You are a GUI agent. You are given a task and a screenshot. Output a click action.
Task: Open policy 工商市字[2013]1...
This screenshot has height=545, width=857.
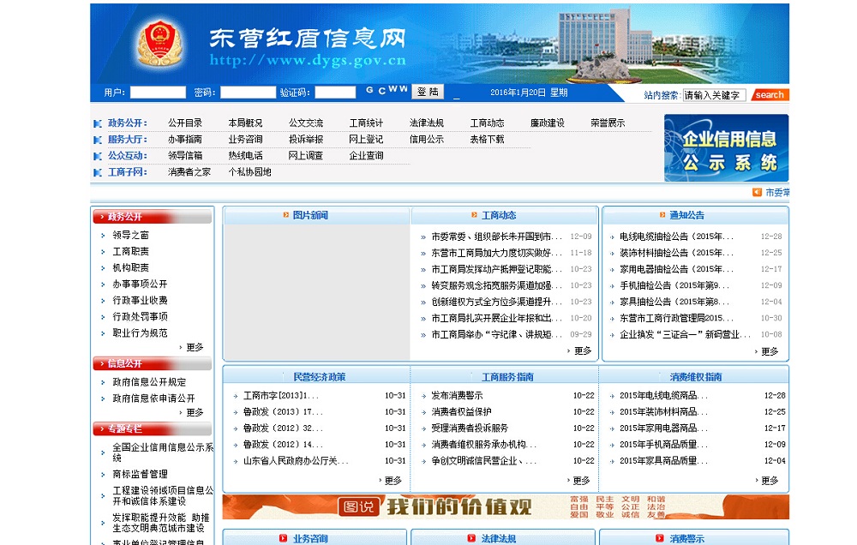279,396
